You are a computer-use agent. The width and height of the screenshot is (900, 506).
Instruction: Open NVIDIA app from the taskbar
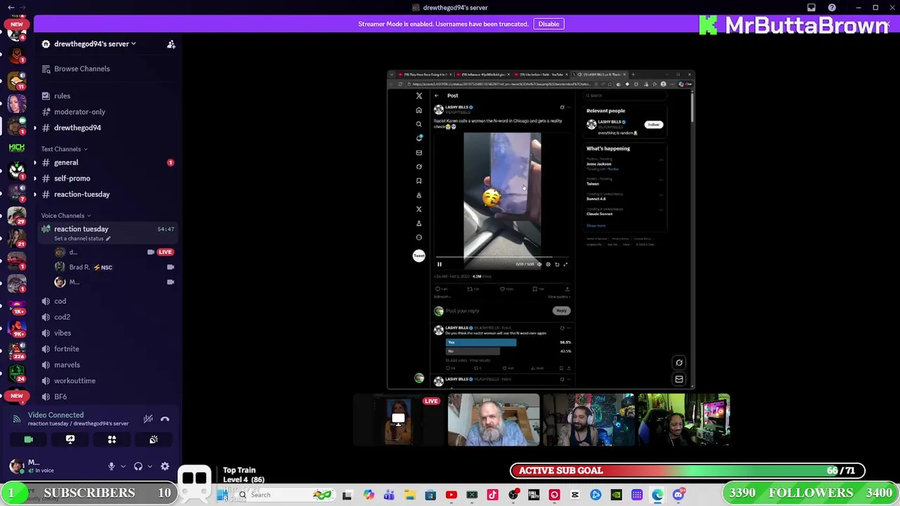[616, 495]
